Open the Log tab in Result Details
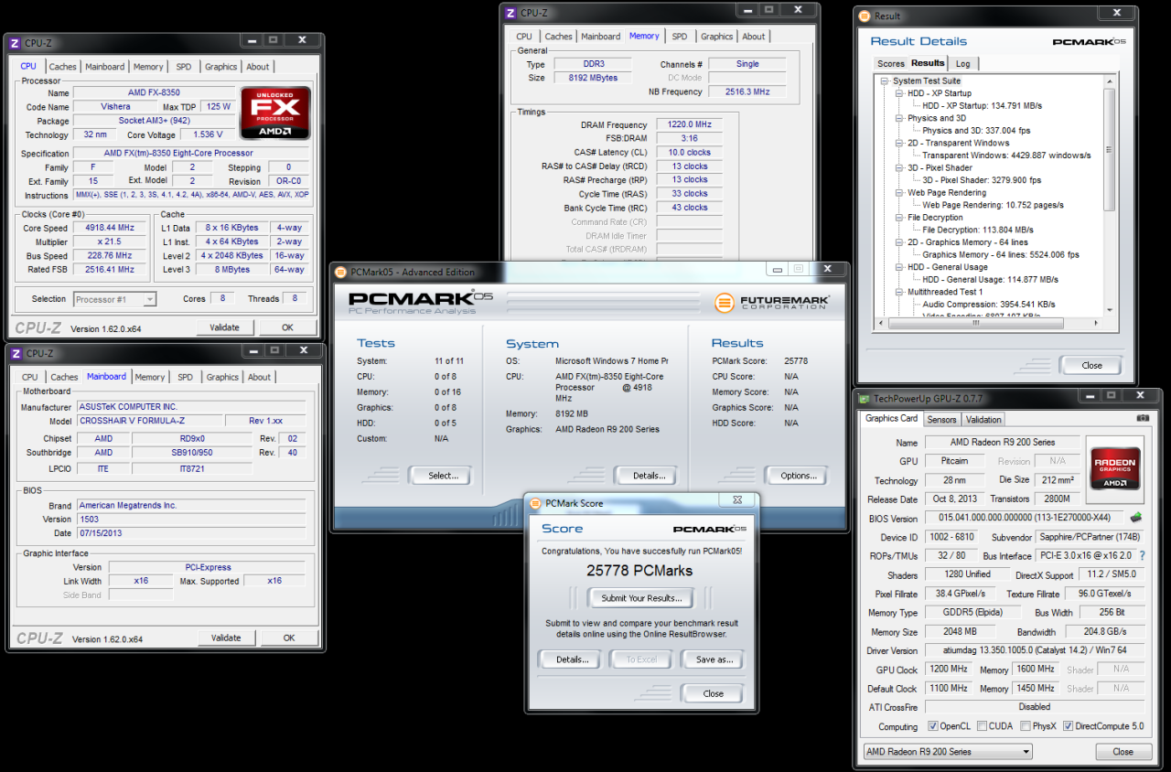The height and width of the screenshot is (772, 1171). (962, 64)
